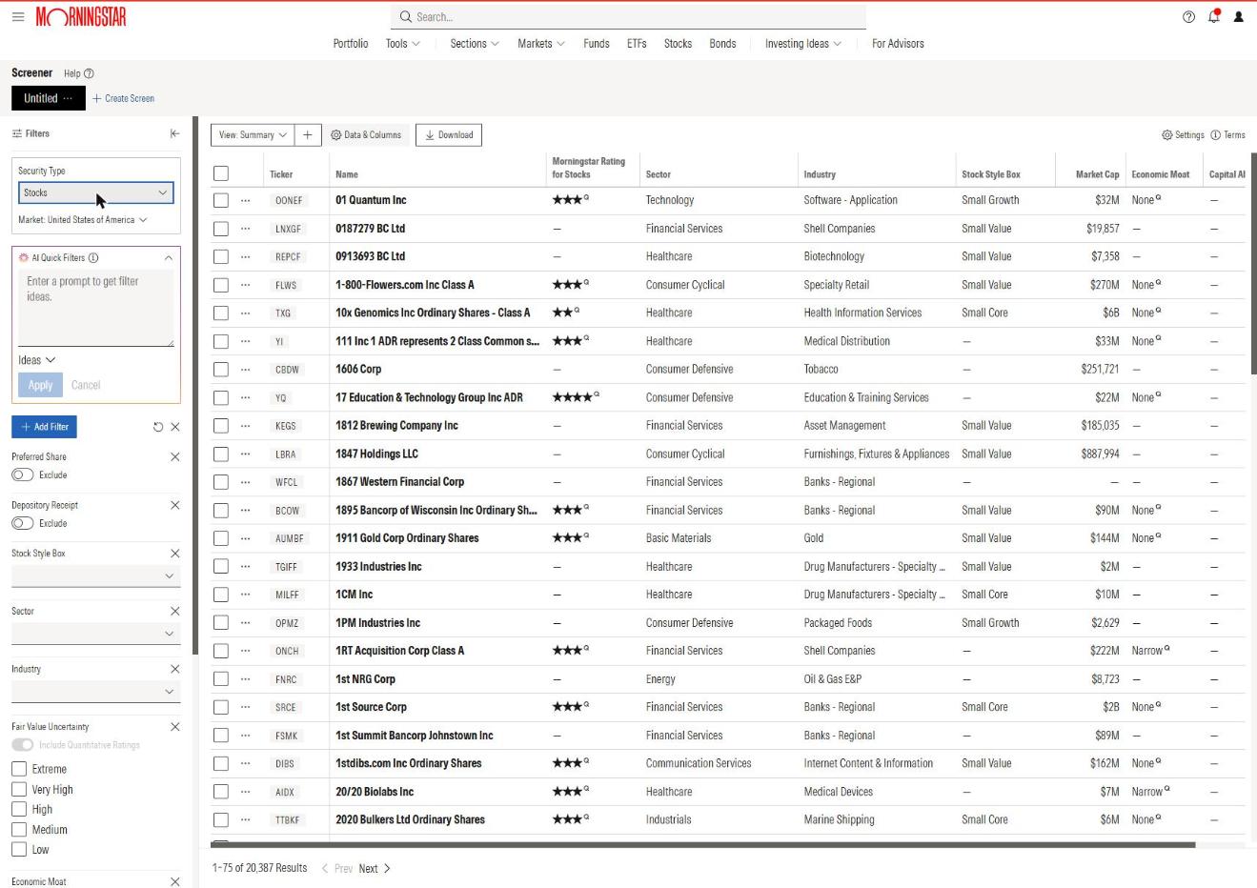Go to the ETFs page

coord(637,44)
